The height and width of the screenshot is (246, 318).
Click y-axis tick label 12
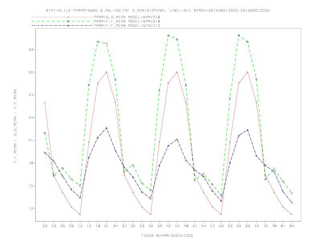[31, 209]
